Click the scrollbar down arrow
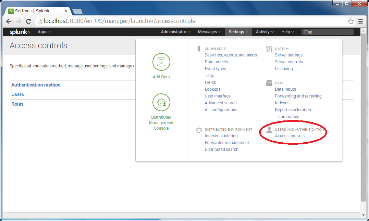This screenshot has width=369, height=221. tap(363, 215)
